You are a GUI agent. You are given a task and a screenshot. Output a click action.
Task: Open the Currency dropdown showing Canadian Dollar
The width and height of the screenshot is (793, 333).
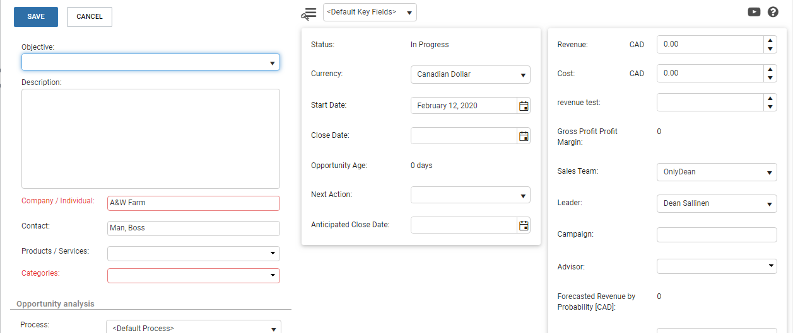tap(471, 74)
